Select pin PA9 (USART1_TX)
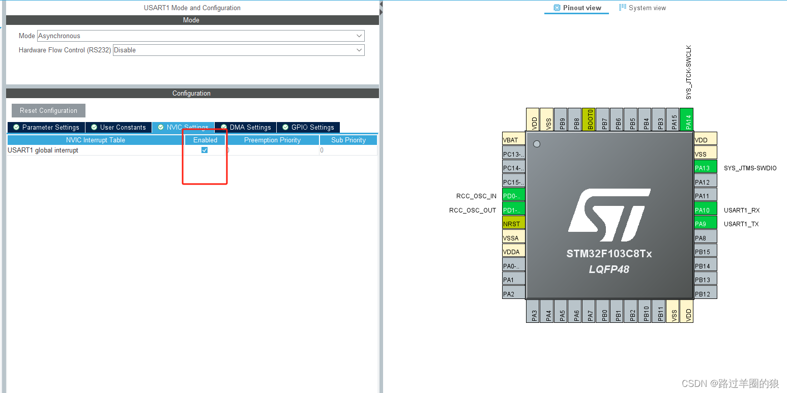 pyautogui.click(x=706, y=224)
